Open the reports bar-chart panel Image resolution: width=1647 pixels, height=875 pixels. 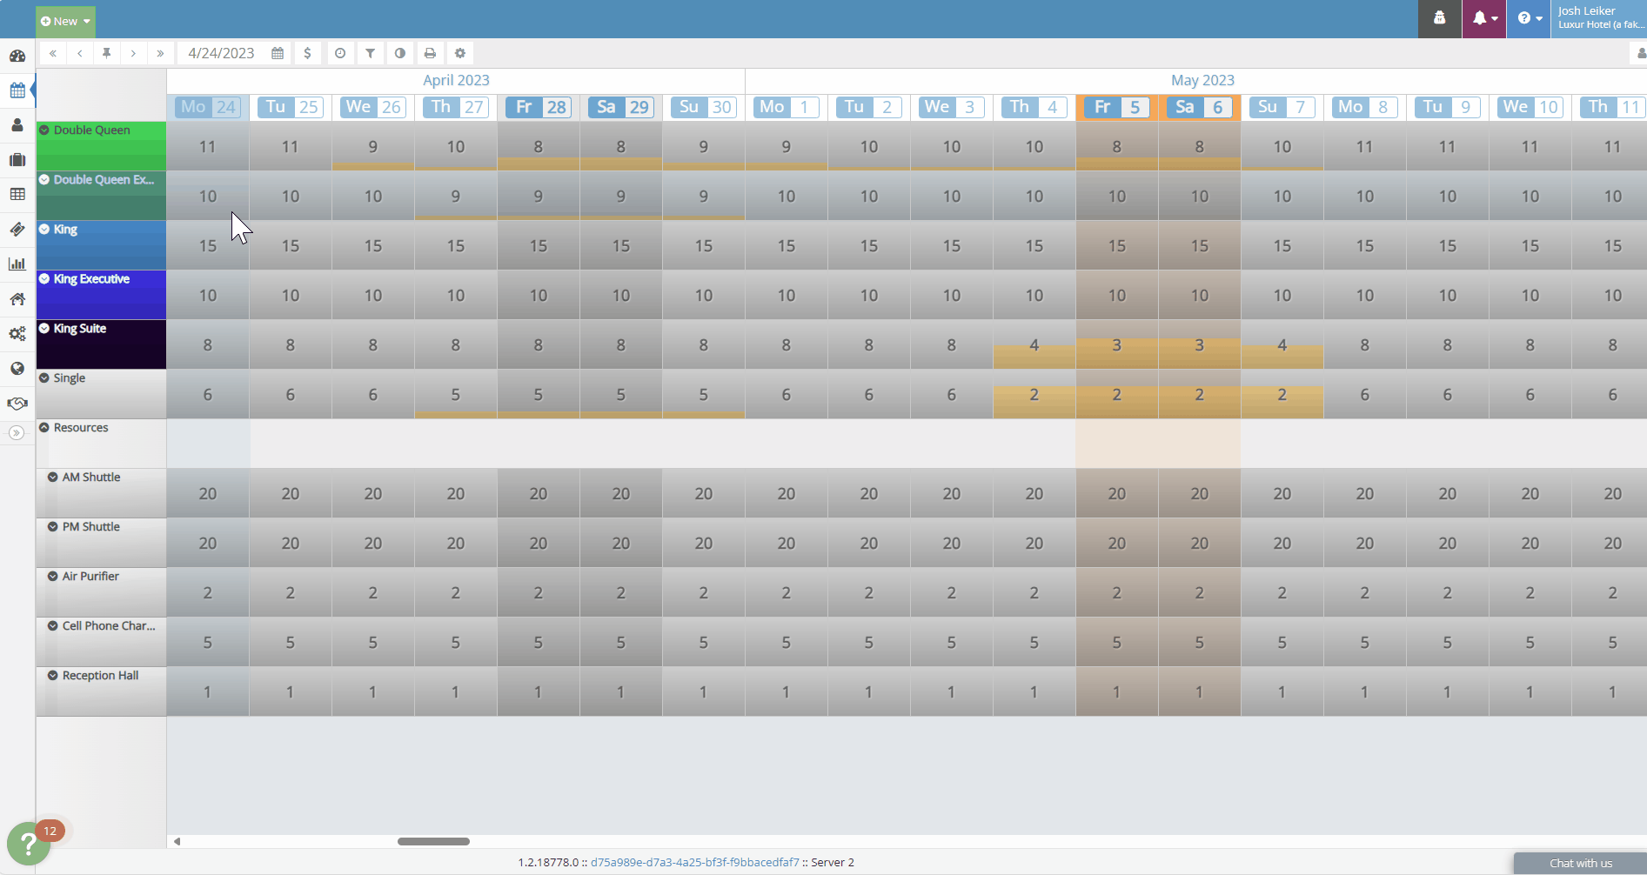[17, 264]
